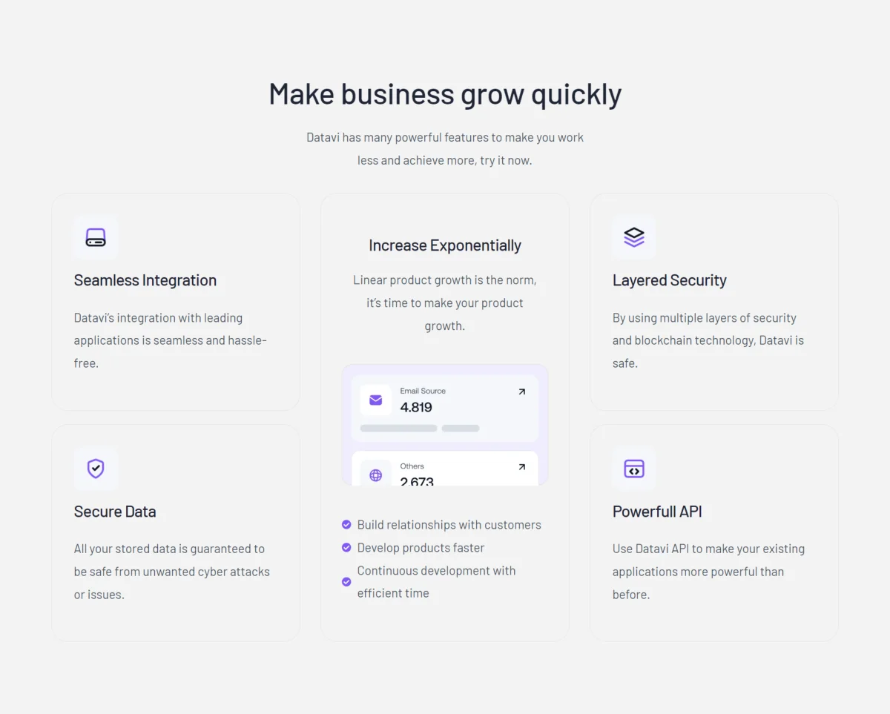
Task: Click the Increase Exponentially heading
Action: [x=445, y=245]
